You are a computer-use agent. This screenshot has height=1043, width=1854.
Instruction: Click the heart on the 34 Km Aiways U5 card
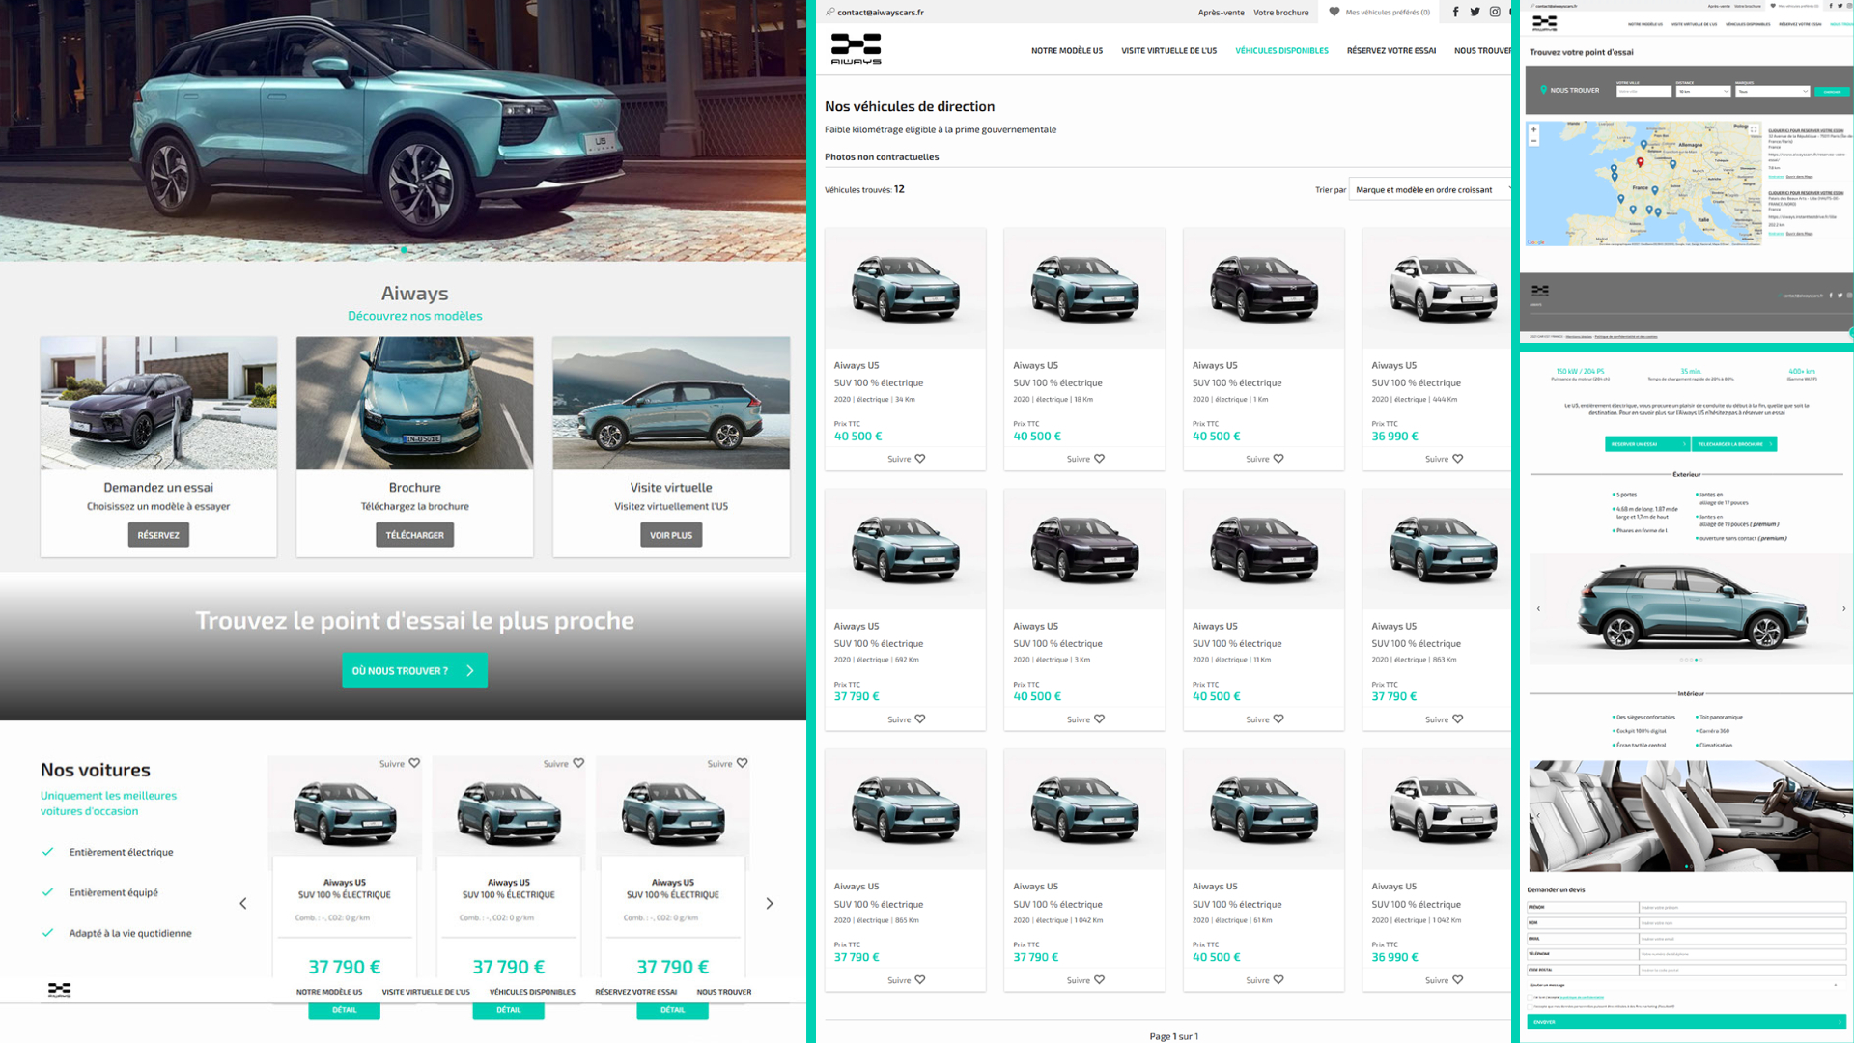[920, 459]
